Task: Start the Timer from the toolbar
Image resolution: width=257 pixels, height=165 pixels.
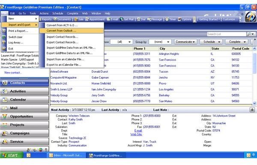Action: click(170, 19)
